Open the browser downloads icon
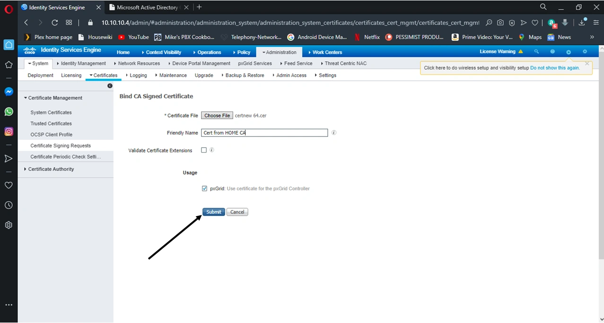This screenshot has width=604, height=323. (x=582, y=22)
